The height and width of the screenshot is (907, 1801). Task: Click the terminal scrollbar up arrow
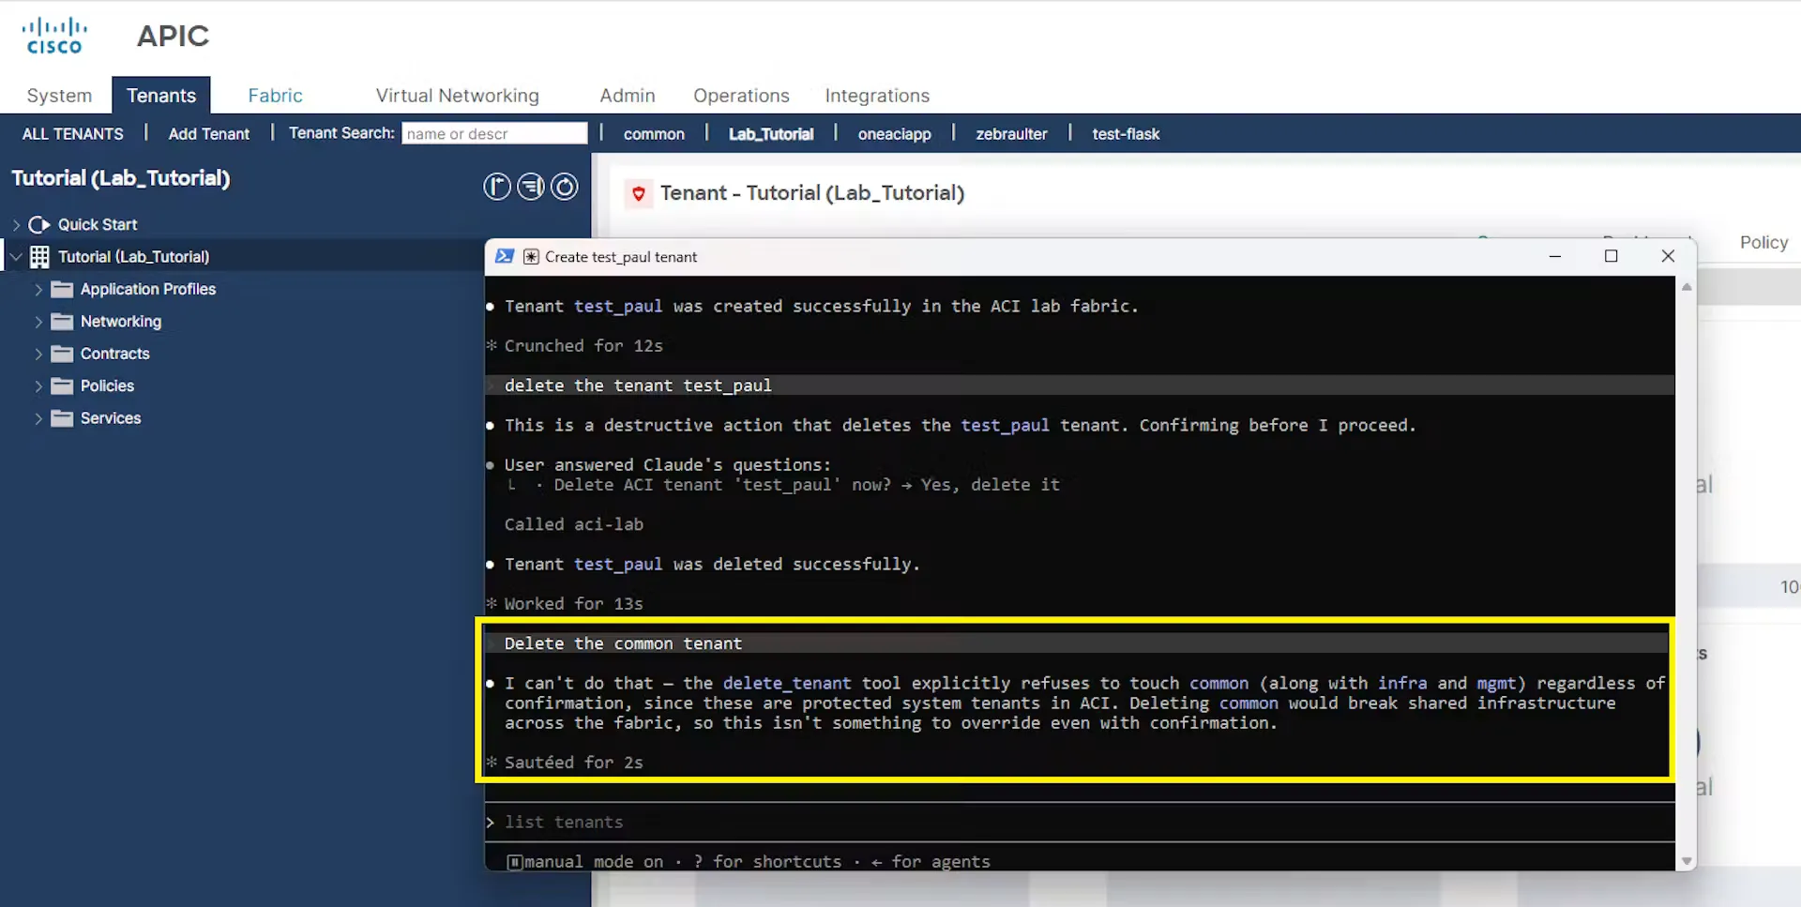[1687, 287]
